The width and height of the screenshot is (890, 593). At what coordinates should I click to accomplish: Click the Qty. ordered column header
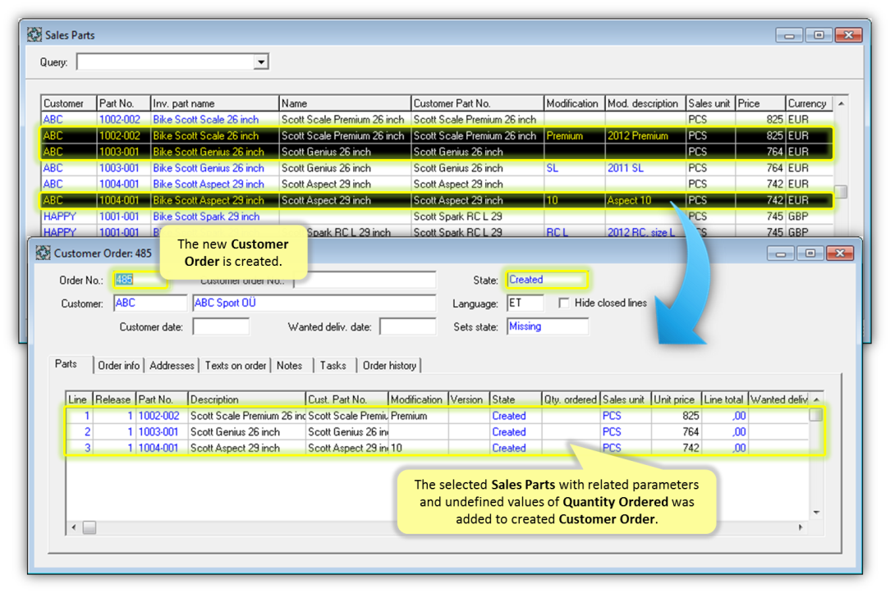(571, 399)
